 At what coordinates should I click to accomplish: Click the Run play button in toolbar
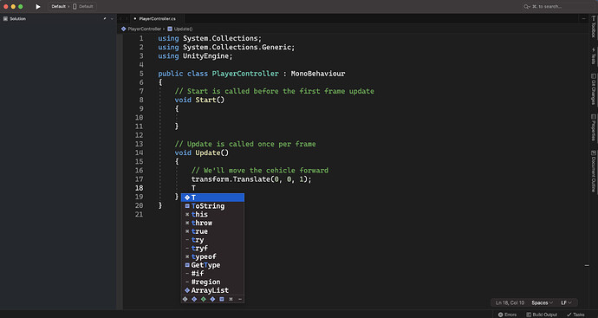point(38,6)
